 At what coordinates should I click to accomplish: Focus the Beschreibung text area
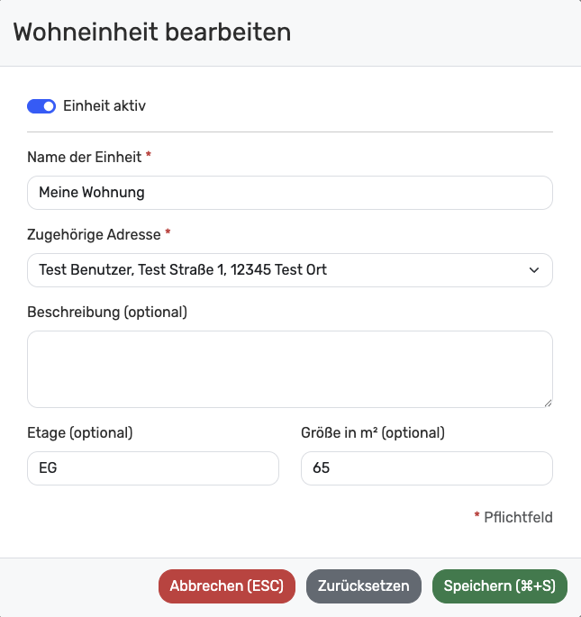[x=289, y=368]
